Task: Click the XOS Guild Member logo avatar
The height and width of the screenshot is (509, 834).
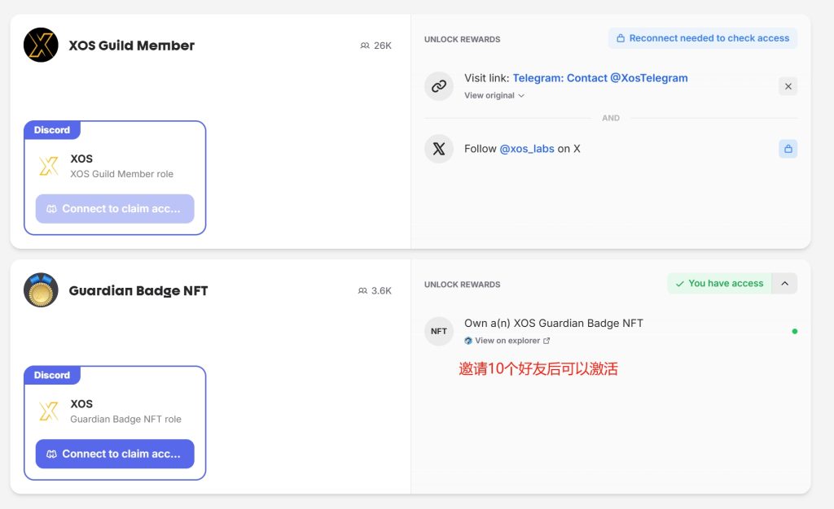Action: click(41, 45)
